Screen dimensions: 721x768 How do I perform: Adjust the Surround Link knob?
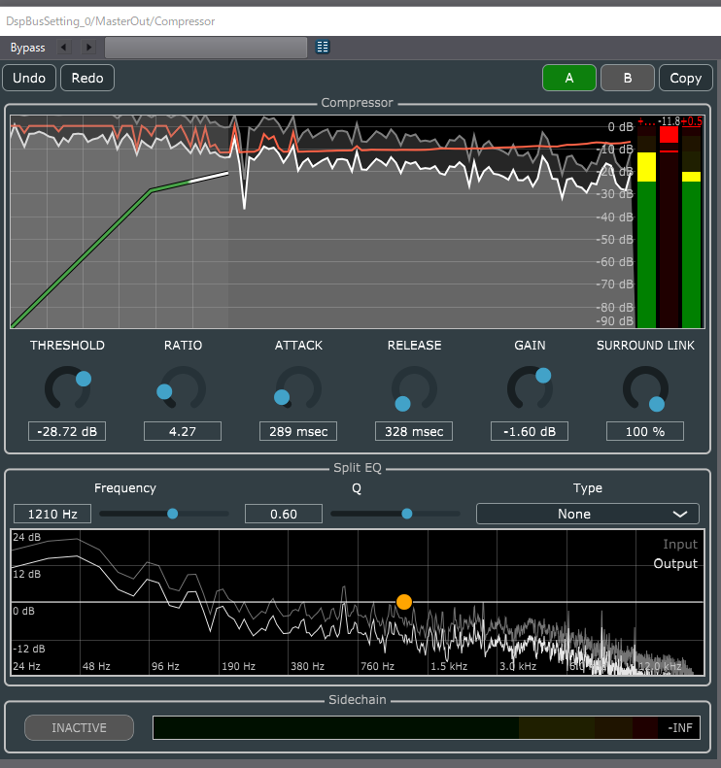[645, 388]
